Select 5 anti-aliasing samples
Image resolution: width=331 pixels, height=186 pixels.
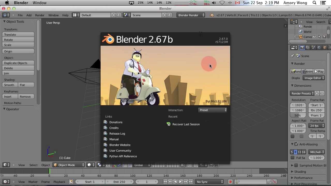point(292,152)
